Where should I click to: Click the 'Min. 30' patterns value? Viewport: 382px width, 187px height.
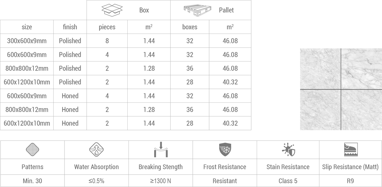[32, 181]
